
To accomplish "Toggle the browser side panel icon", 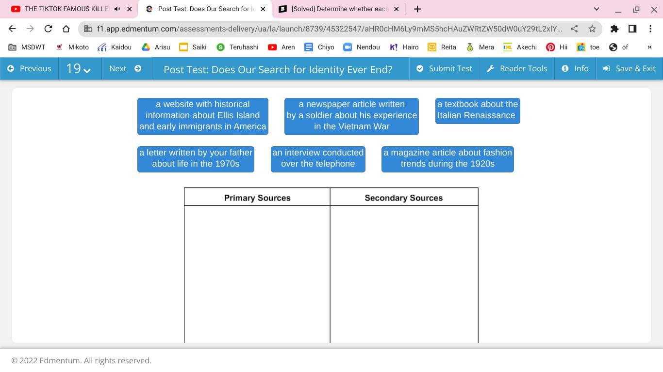I will click(632, 29).
